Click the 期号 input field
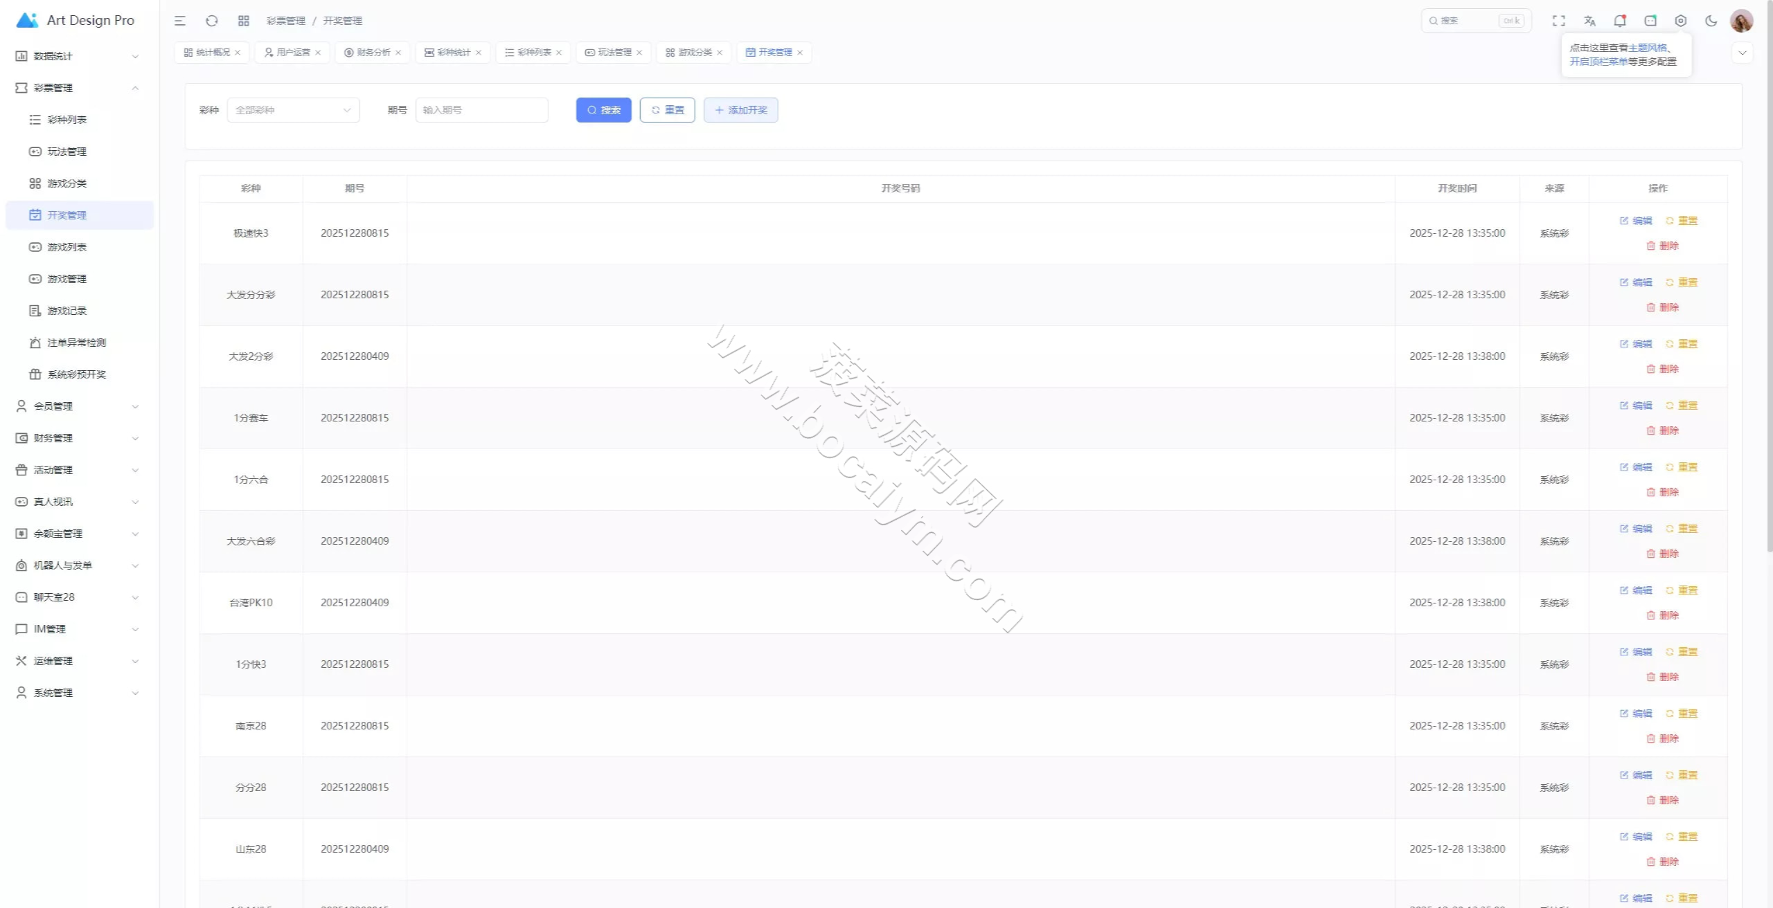Screen dimensions: 1773x908 click(x=482, y=110)
